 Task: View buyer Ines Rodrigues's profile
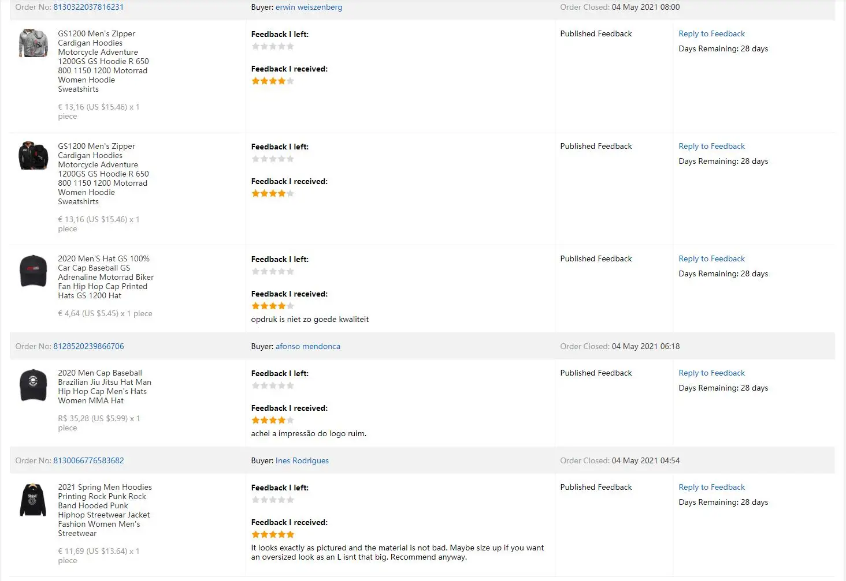pos(302,460)
